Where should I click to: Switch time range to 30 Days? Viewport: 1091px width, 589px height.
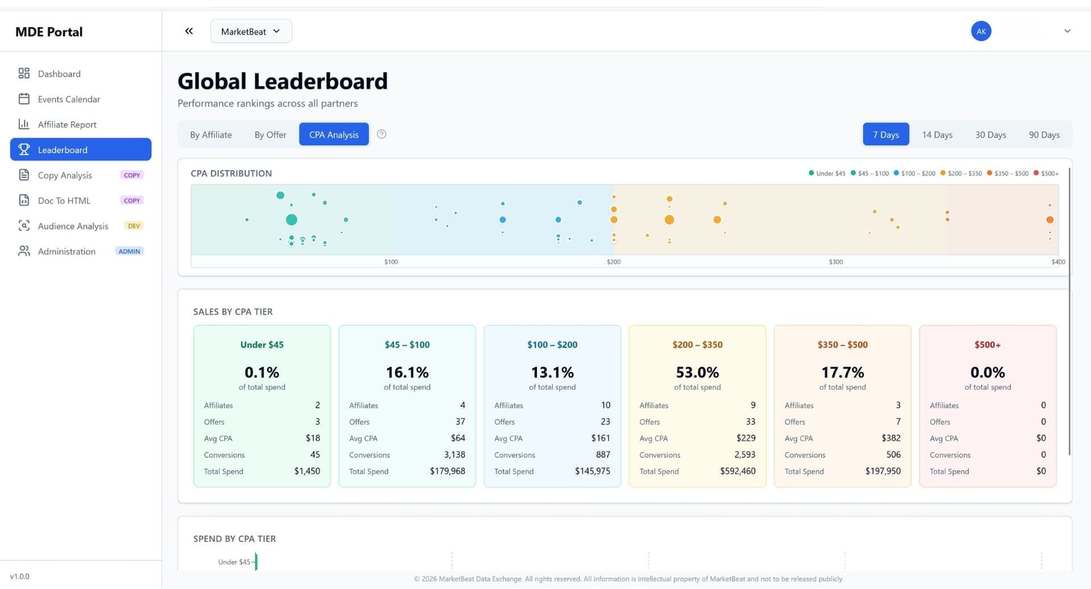click(990, 135)
